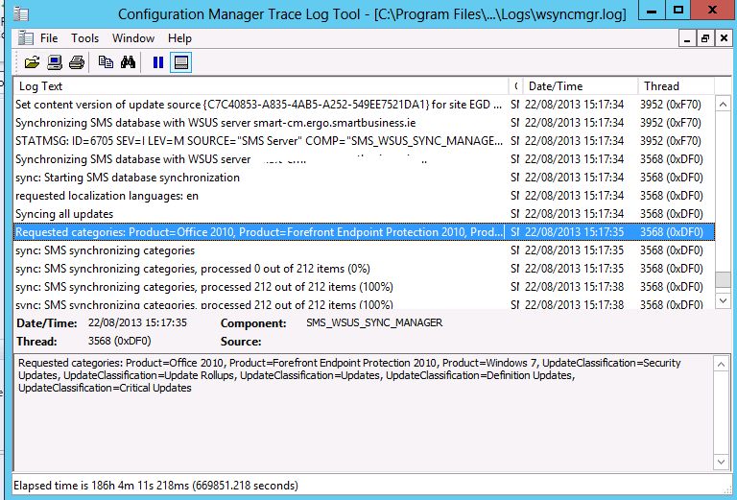Open Find with the binoculars icon
This screenshot has width=737, height=500.
point(128,62)
